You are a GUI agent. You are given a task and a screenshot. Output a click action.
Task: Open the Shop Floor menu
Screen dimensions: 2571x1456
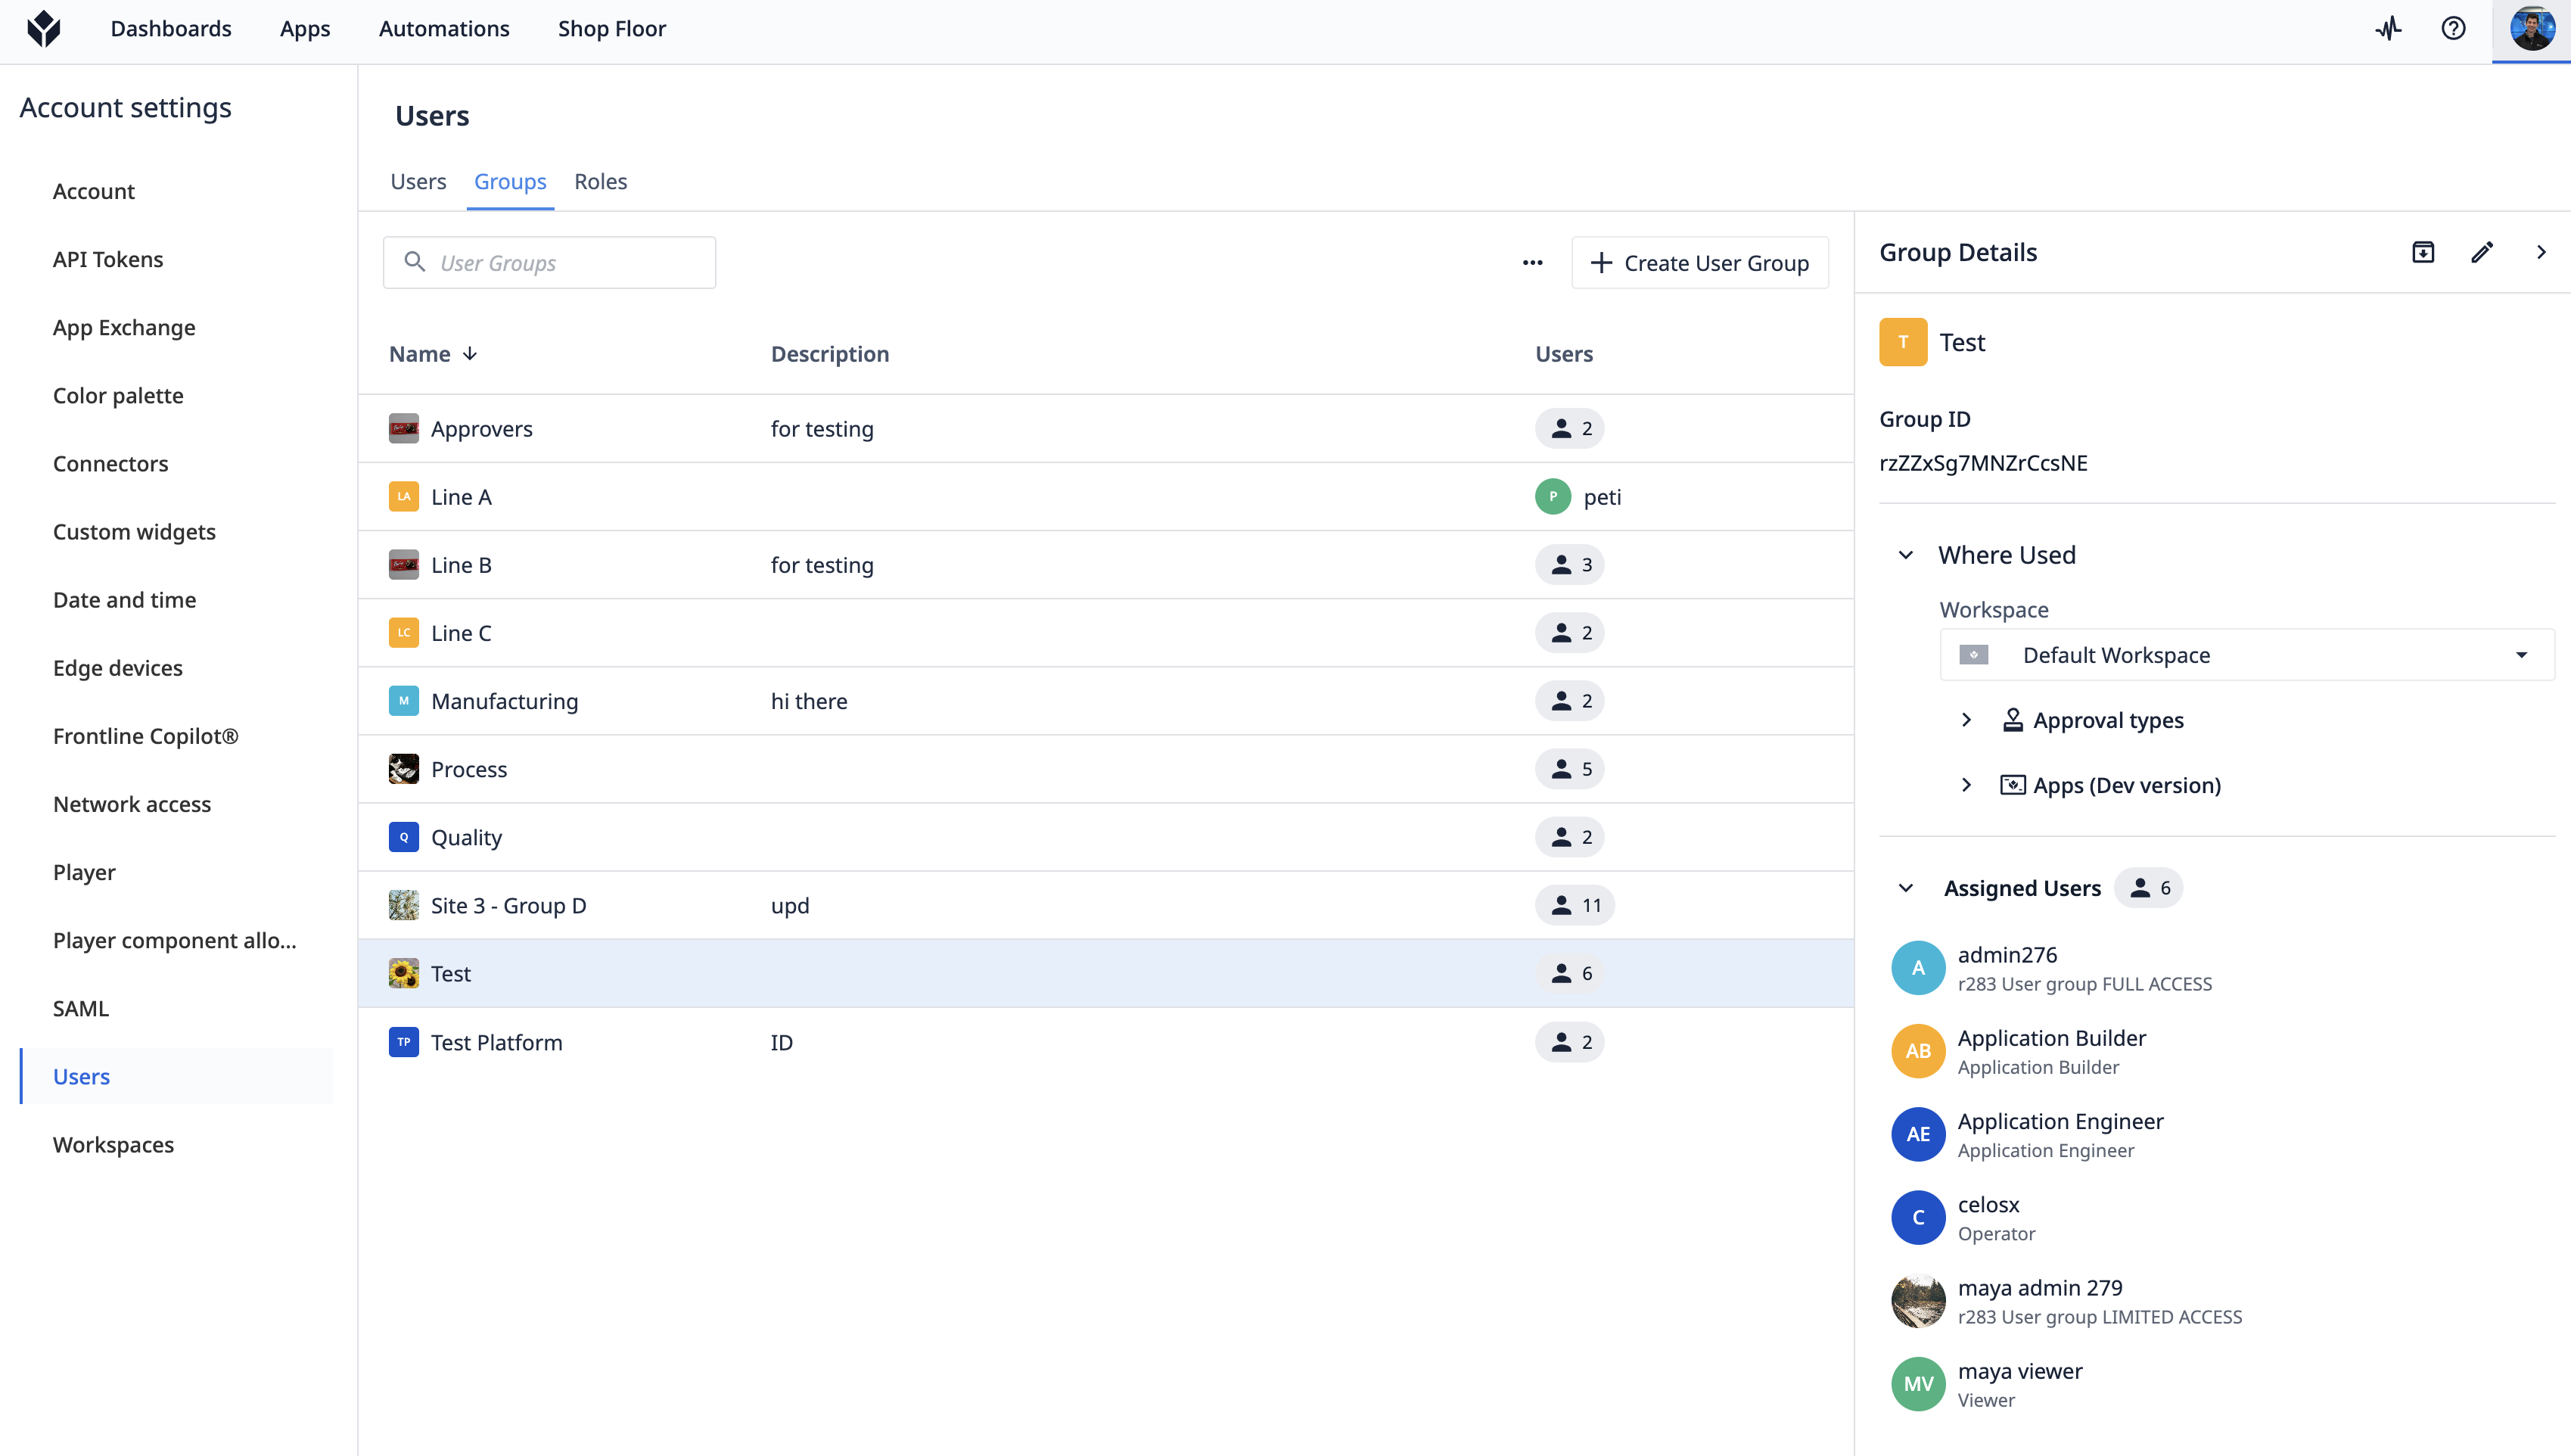[x=612, y=28]
